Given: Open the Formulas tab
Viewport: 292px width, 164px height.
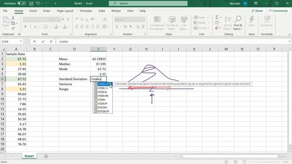Looking at the screenshot, I should pos(86,11).
